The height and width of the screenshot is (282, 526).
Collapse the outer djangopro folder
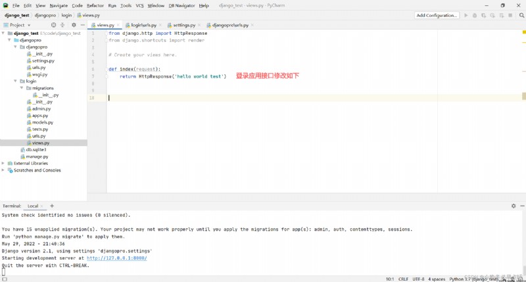coord(9,40)
